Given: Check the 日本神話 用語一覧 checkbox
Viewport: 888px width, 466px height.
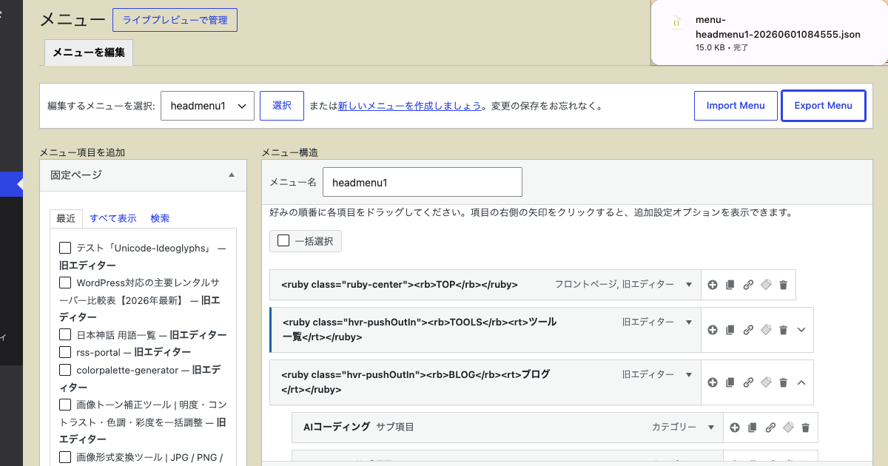Looking at the screenshot, I should click(65, 334).
